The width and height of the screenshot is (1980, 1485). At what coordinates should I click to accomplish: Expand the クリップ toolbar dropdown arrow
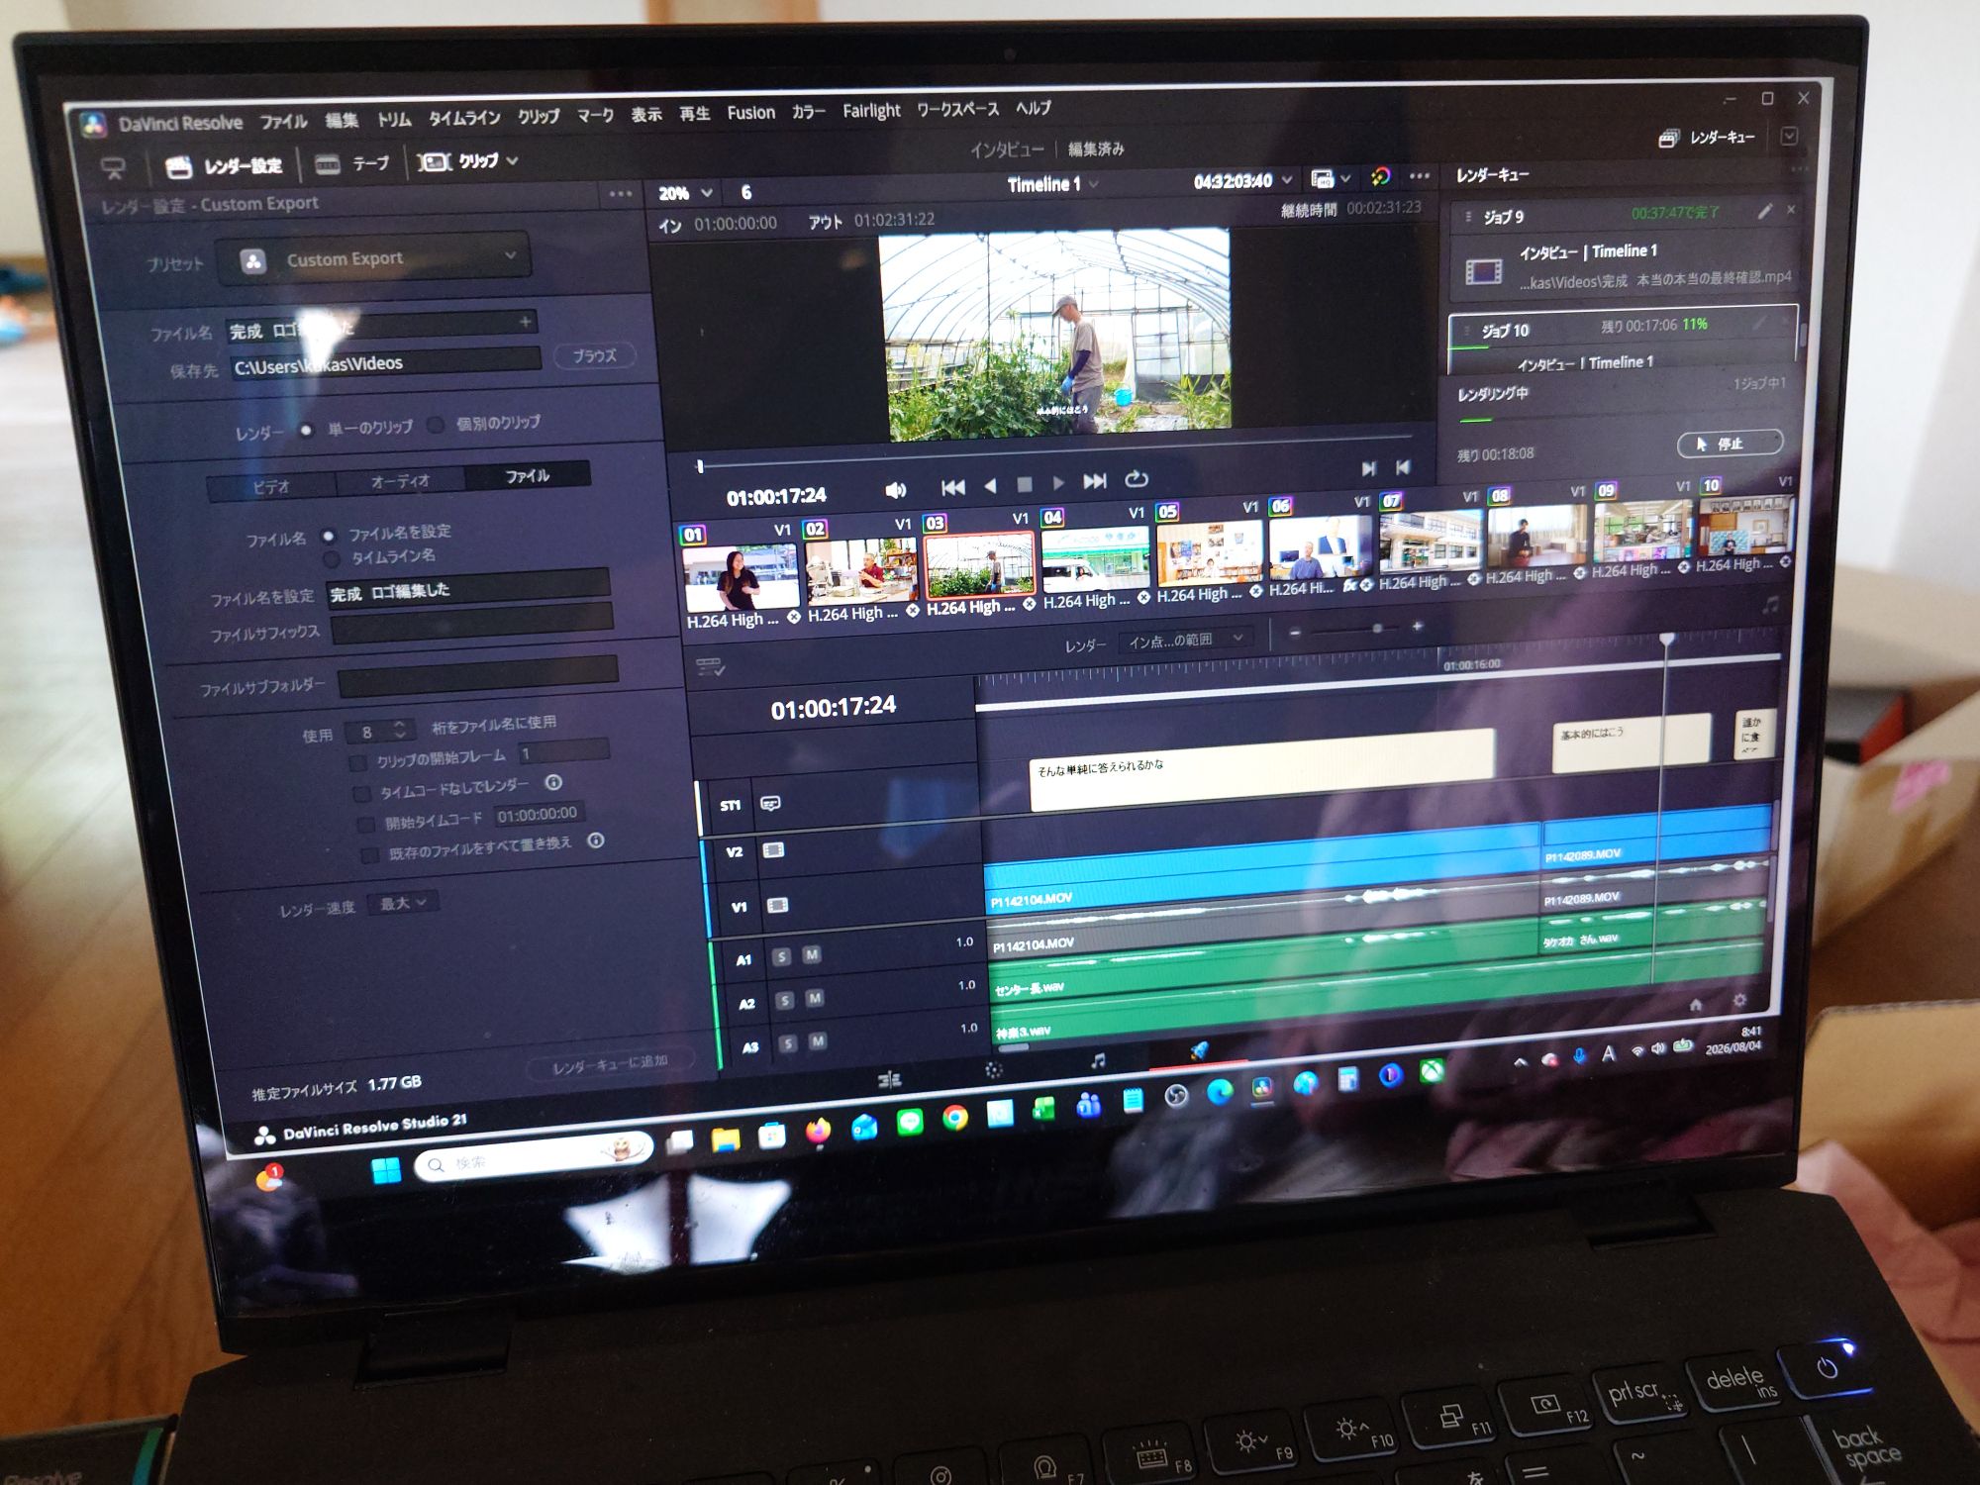point(512,159)
